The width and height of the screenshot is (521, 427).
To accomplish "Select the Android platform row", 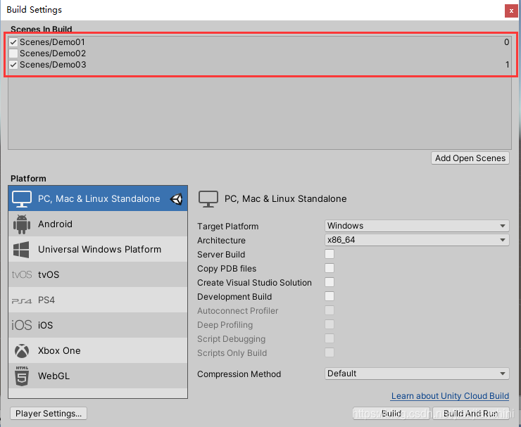I will click(x=98, y=224).
